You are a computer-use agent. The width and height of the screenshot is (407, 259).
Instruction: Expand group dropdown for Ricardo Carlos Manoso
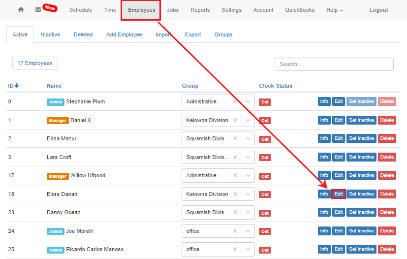tap(249, 249)
